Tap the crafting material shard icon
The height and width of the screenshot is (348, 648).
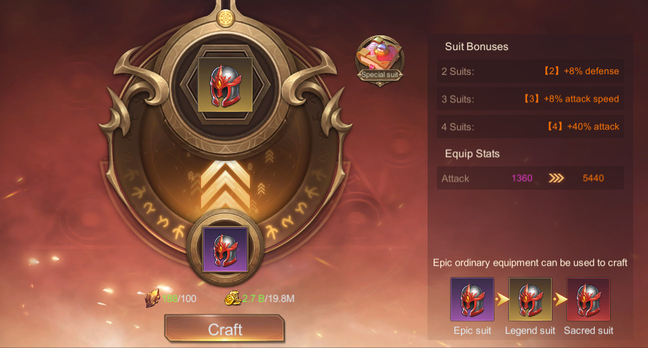pyautogui.click(x=152, y=298)
